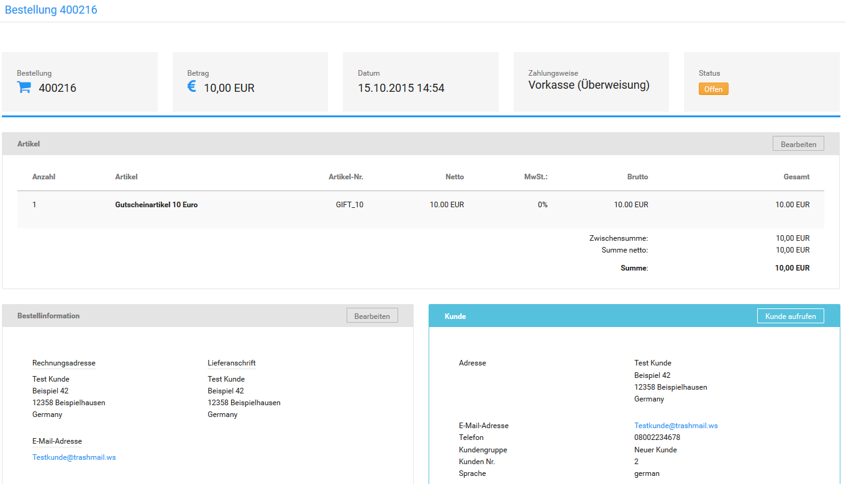Open the order title Bestellung 400216
The width and height of the screenshot is (846, 484).
51,10
